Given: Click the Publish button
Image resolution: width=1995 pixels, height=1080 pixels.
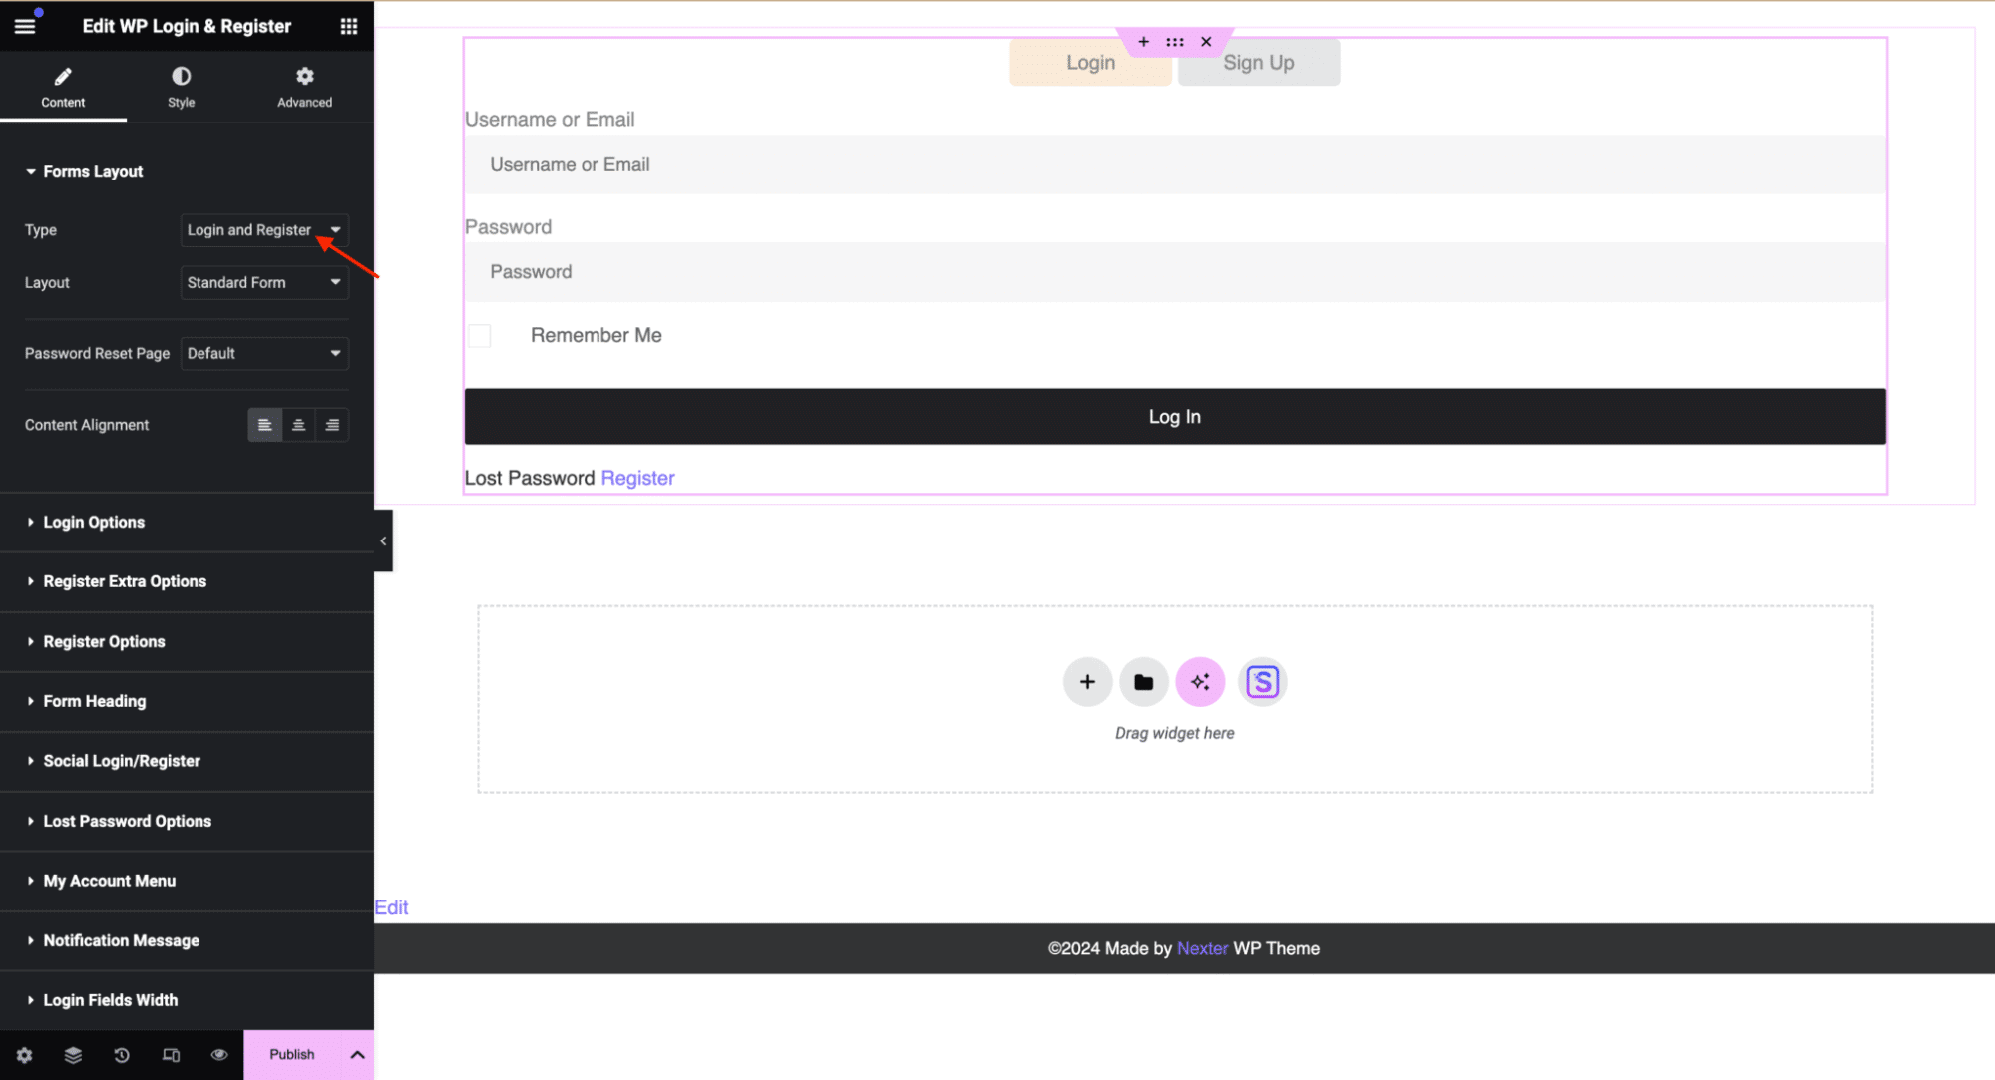Looking at the screenshot, I should 290,1054.
